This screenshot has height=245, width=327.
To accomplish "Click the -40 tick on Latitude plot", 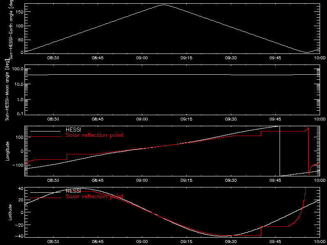I will (19, 236).
